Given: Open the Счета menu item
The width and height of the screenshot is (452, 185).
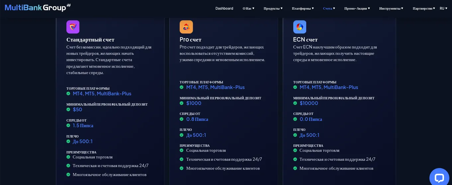Looking at the screenshot, I should coord(329,8).
